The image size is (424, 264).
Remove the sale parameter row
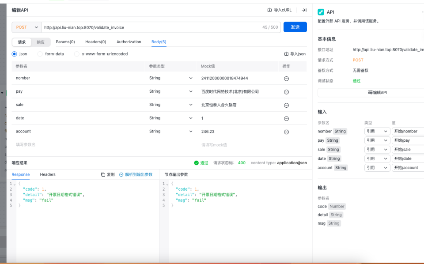pyautogui.click(x=286, y=106)
